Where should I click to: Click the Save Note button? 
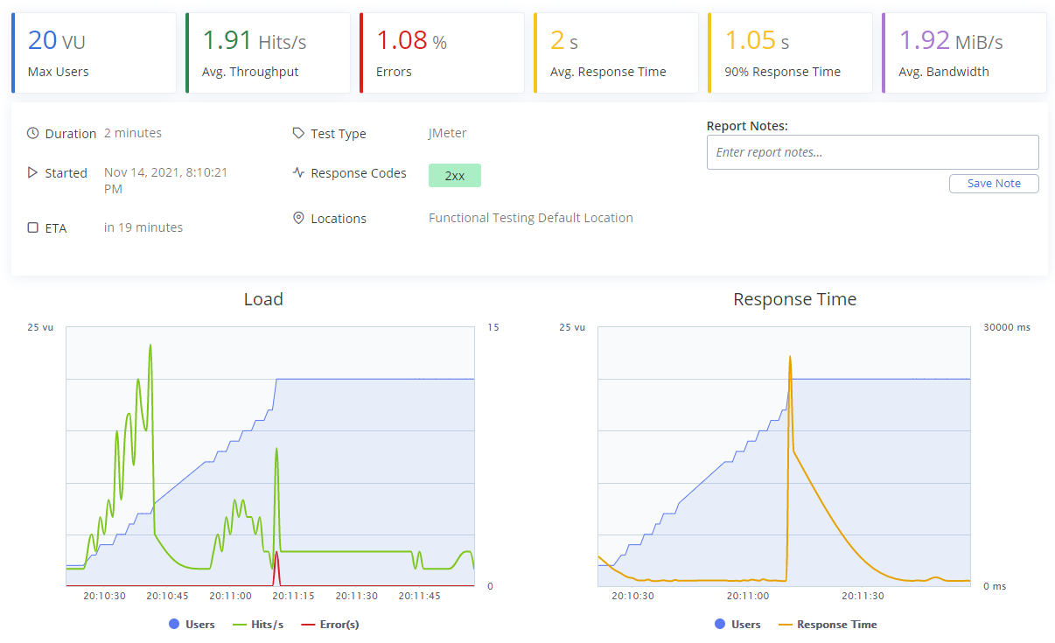click(994, 183)
